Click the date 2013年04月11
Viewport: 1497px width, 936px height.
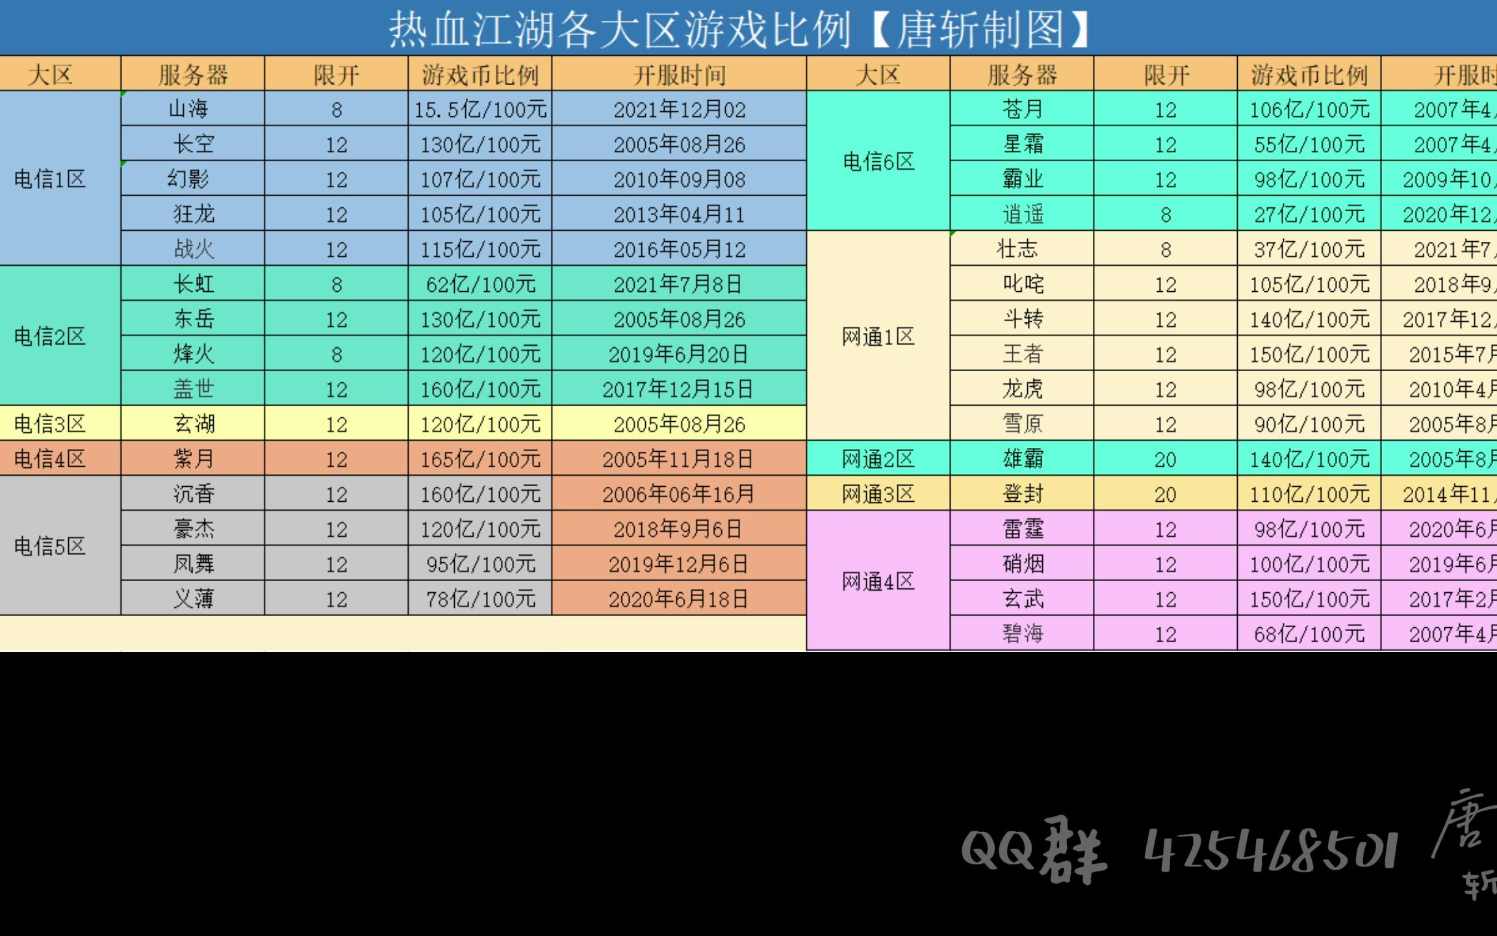coord(680,214)
